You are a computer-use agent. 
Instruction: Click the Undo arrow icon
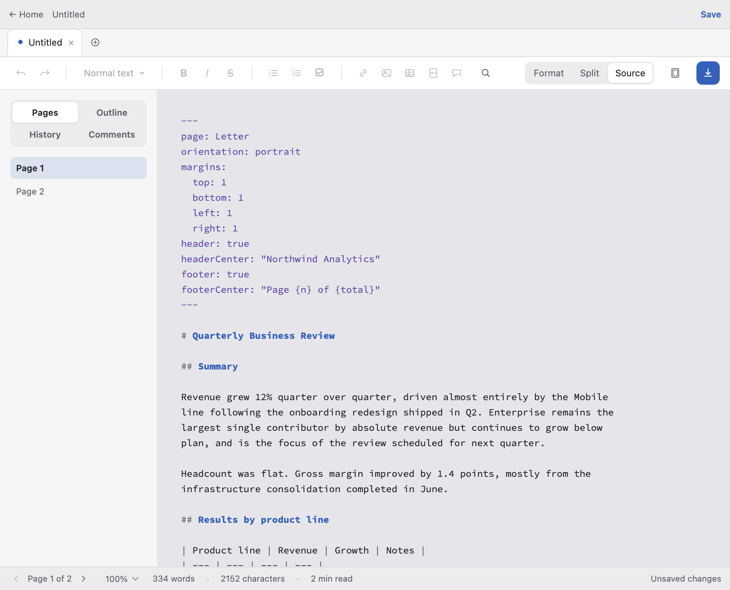coord(21,73)
